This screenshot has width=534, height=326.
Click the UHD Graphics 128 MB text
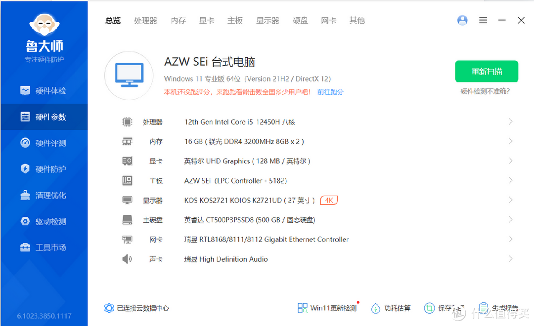pos(247,161)
